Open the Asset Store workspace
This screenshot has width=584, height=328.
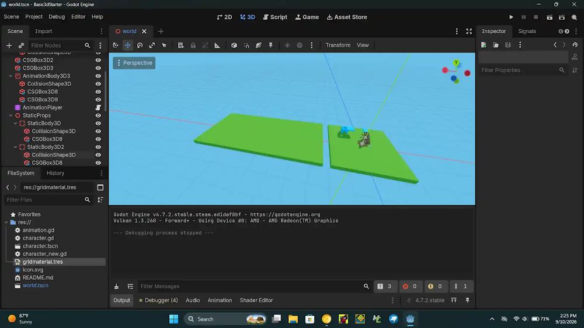(347, 17)
